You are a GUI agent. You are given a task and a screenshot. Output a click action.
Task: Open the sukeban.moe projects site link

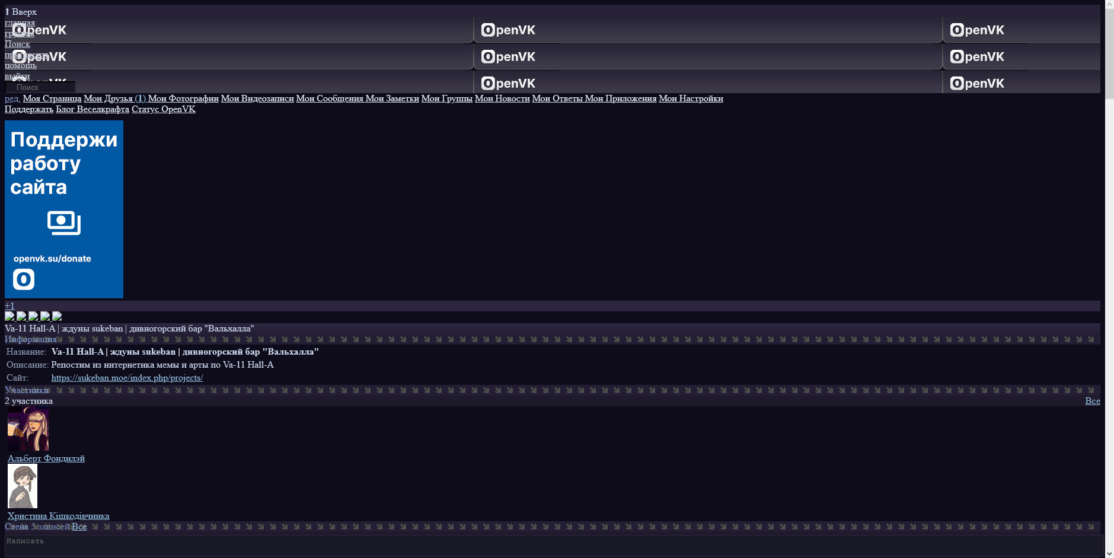[x=127, y=378]
